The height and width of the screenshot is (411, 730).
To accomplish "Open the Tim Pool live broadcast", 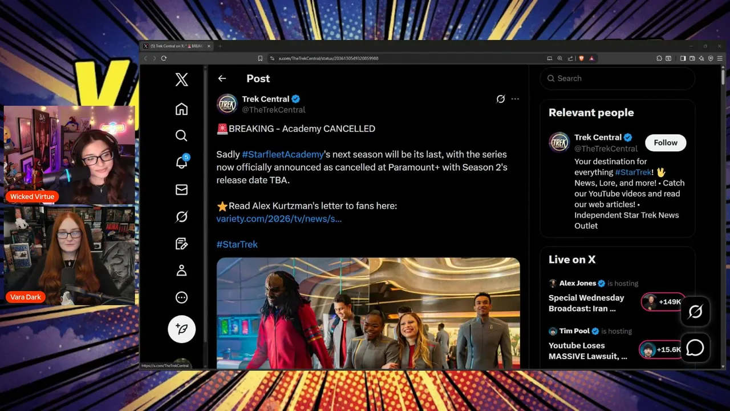I will click(x=617, y=345).
